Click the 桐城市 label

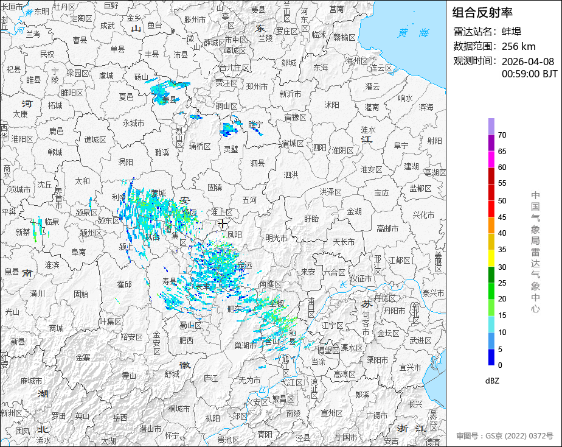click(x=179, y=409)
